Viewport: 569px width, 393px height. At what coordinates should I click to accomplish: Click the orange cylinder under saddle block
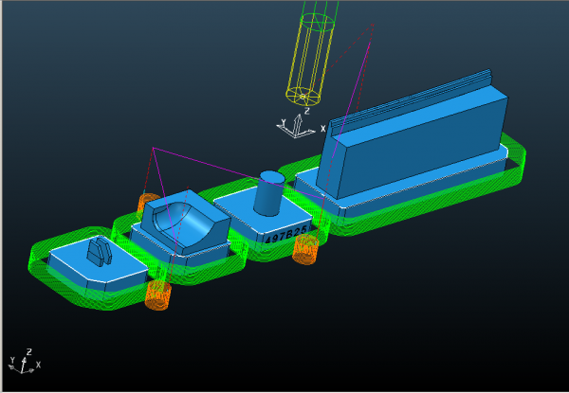point(157,295)
